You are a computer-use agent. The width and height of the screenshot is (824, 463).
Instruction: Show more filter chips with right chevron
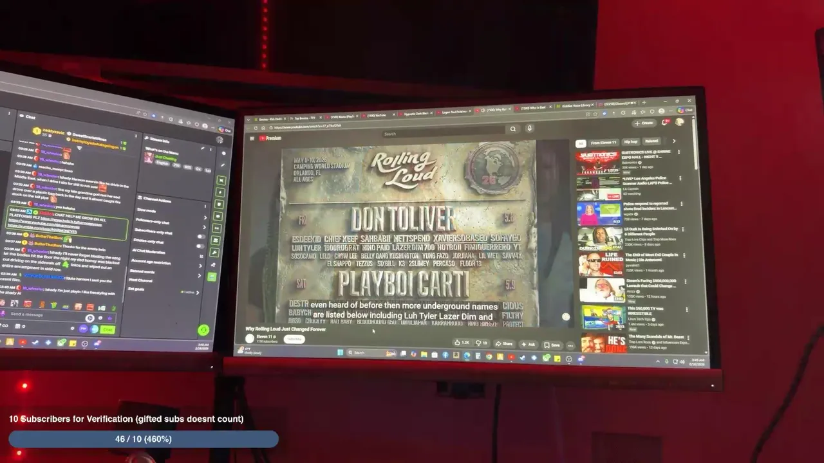[673, 141]
